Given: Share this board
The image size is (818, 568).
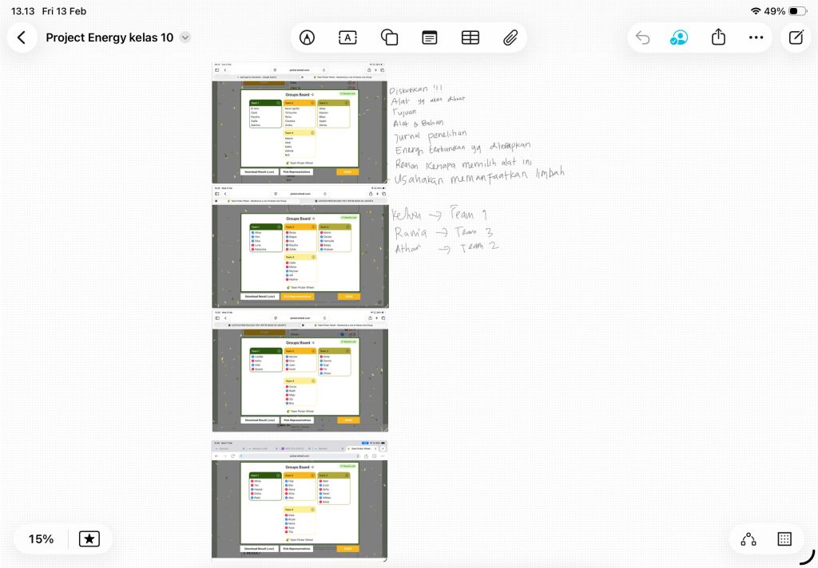Looking at the screenshot, I should pos(718,37).
